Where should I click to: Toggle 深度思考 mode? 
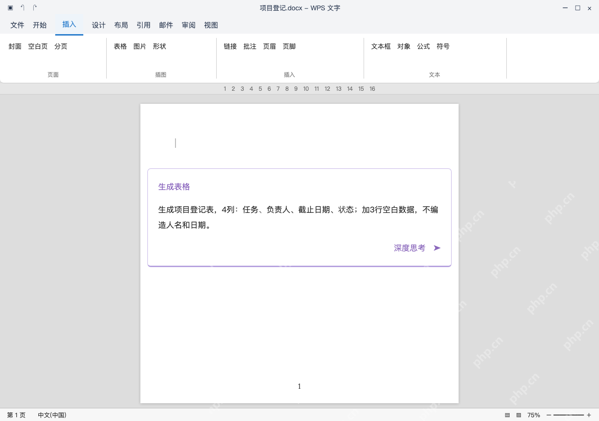pos(409,248)
